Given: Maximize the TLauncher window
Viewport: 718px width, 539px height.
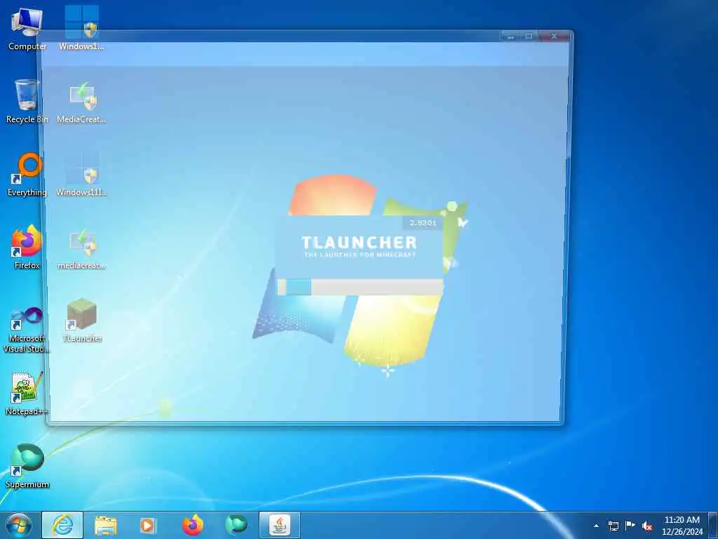Looking at the screenshot, I should (529, 36).
